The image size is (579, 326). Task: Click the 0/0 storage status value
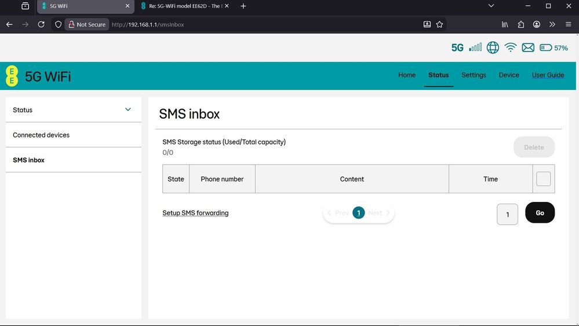coord(167,153)
